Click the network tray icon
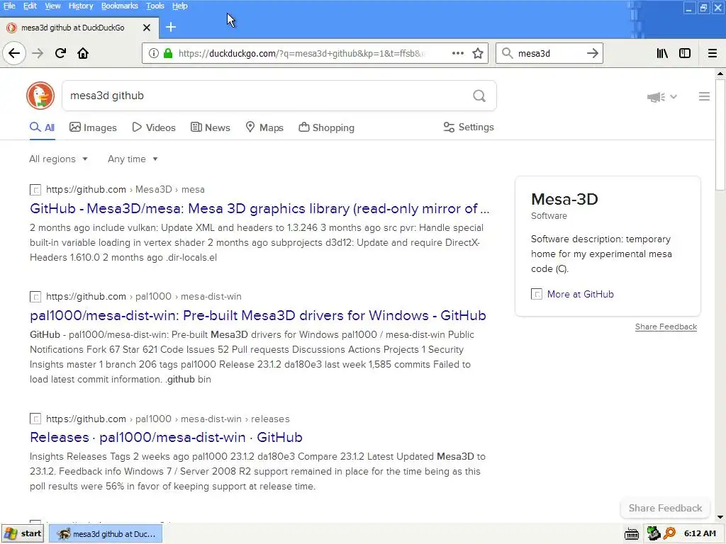This screenshot has height=544, width=726. (x=653, y=533)
